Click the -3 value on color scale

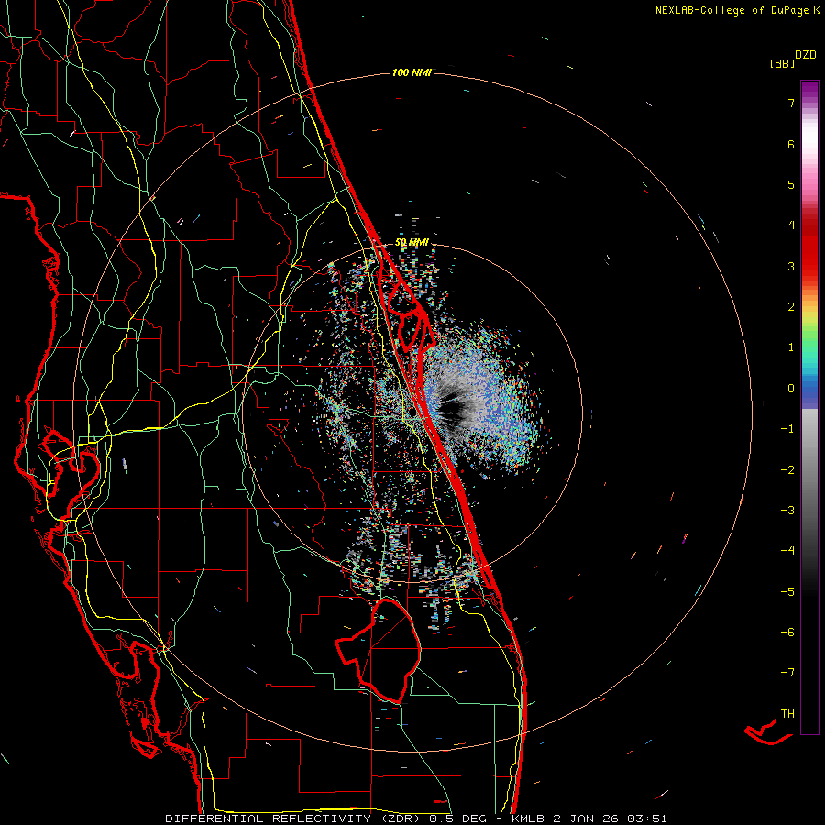[787, 510]
